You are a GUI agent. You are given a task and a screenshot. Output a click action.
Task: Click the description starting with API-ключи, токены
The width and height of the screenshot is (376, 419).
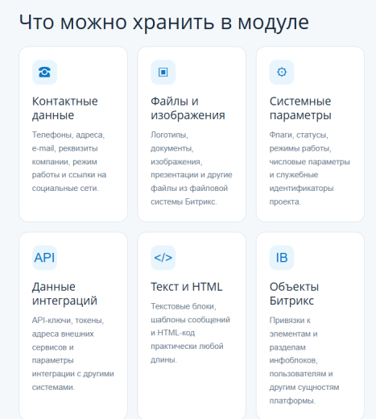(73, 354)
